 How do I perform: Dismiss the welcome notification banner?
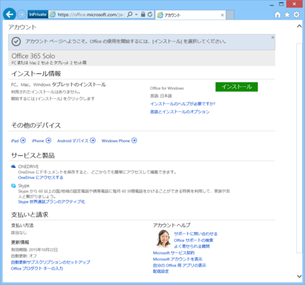(x=272, y=37)
